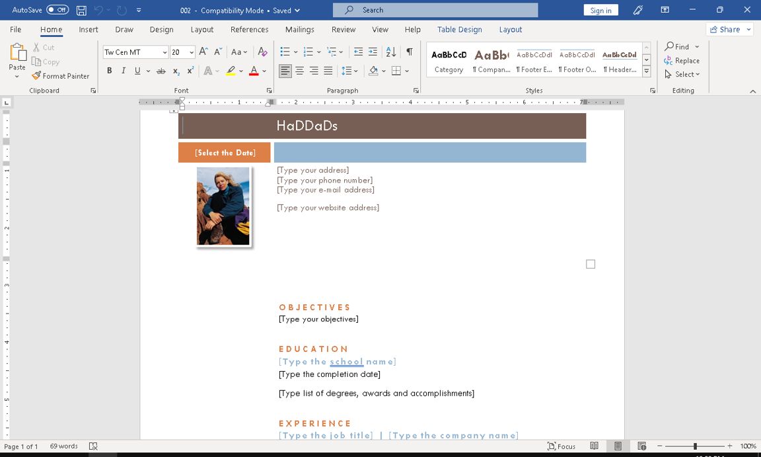Toggle Underline formatting
The image size is (761, 457).
point(137,71)
